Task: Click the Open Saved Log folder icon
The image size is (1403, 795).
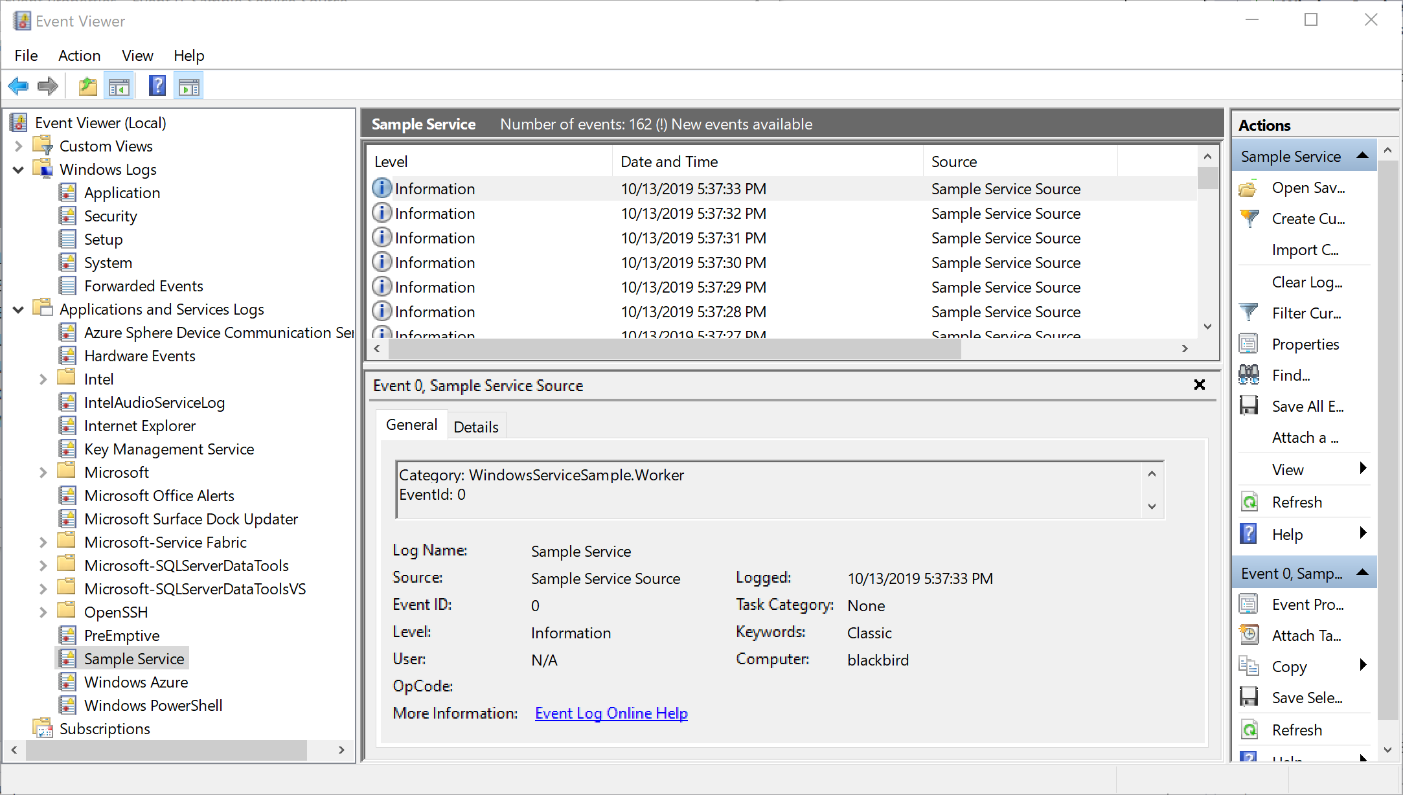Action: click(1248, 188)
